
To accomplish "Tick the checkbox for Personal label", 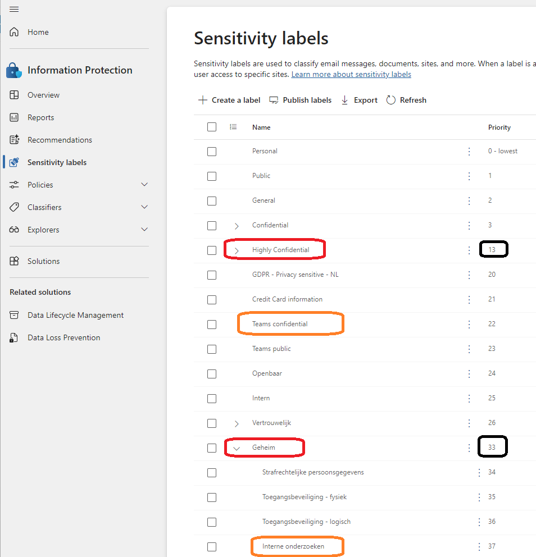I will coord(212,151).
